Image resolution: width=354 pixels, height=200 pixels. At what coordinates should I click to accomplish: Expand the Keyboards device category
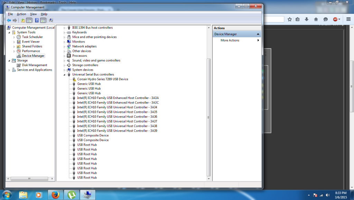(x=64, y=33)
